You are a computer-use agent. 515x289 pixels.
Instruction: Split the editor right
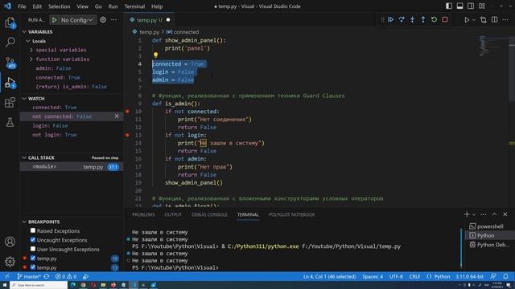494,19
